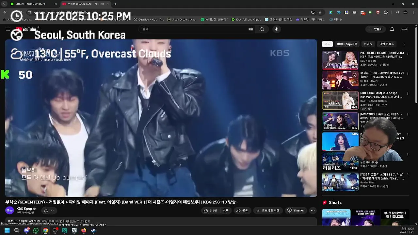
Task: Open the BSS Golden Disc 4:56 thumbnail
Action: [x=340, y=182]
